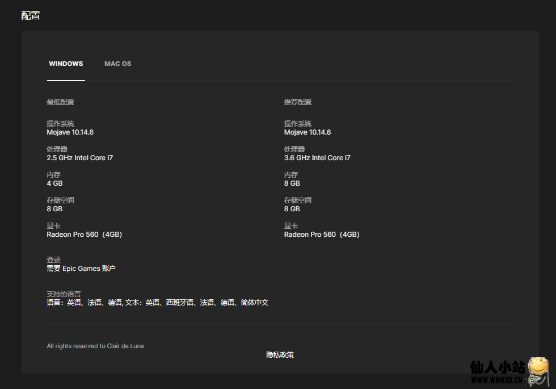
Task: Select the 最低配置 column heading
Action: pyautogui.click(x=60, y=102)
